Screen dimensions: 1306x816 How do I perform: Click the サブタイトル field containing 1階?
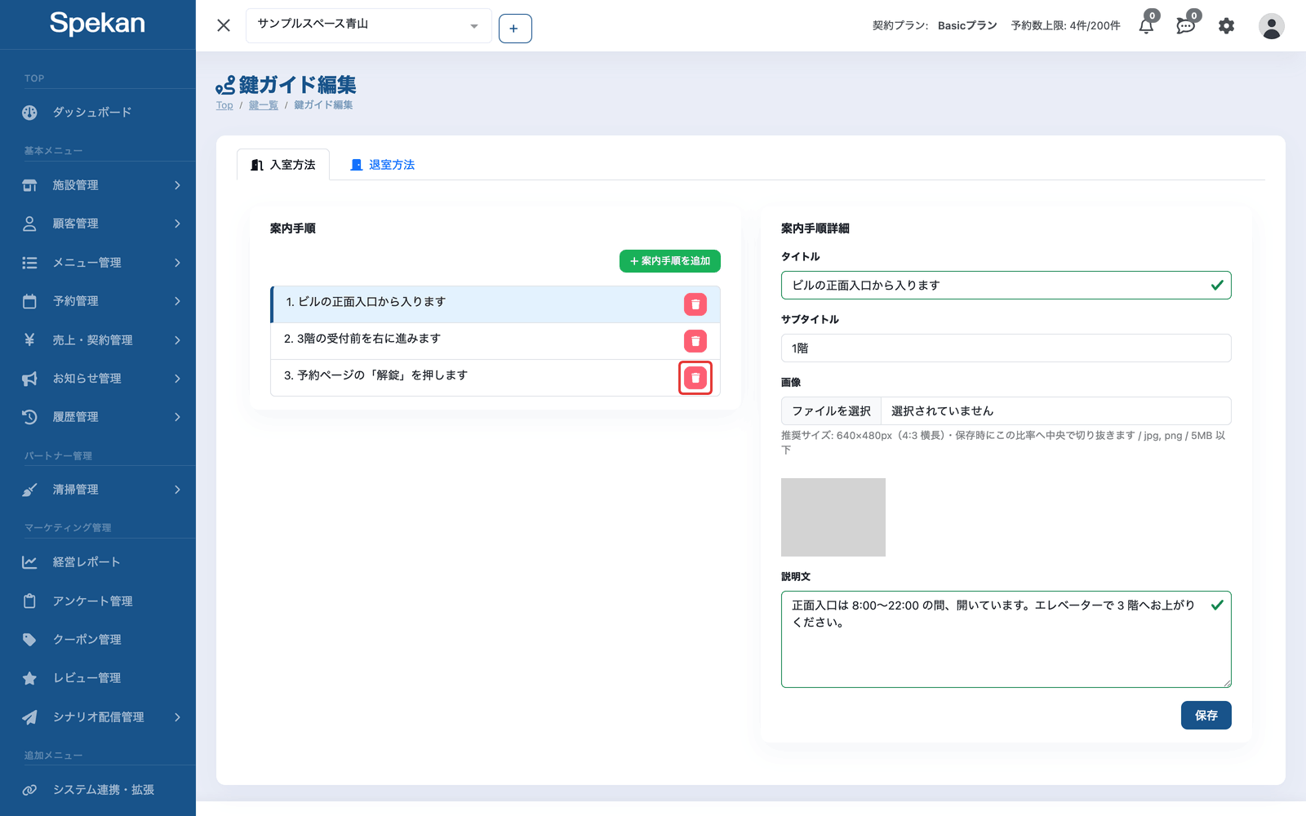1006,348
